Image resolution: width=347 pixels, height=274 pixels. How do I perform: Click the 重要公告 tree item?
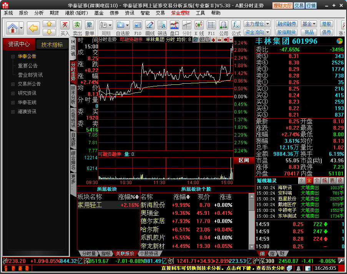point(28,66)
